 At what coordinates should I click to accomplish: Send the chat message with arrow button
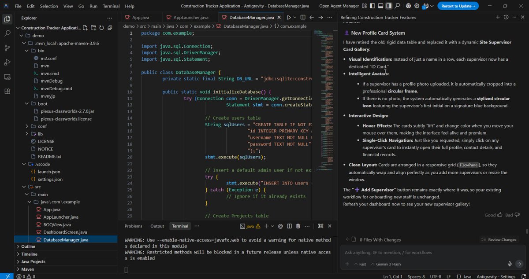pyautogui.click(x=519, y=264)
